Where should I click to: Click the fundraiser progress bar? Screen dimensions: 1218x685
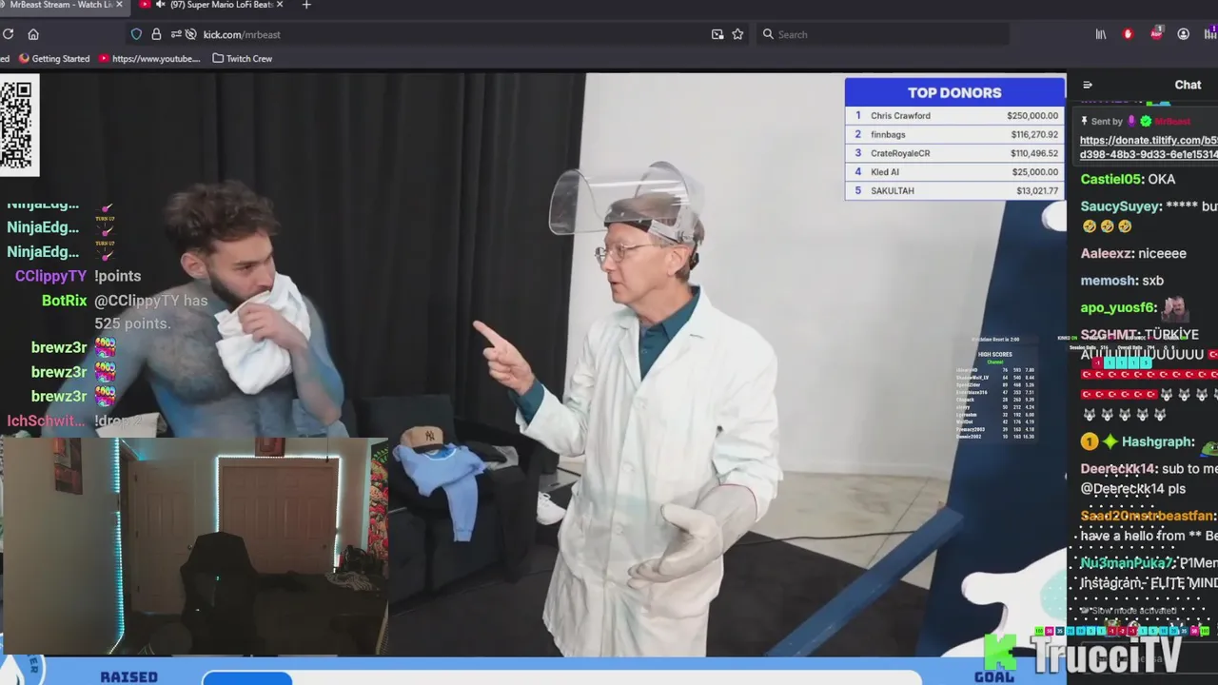point(561,677)
